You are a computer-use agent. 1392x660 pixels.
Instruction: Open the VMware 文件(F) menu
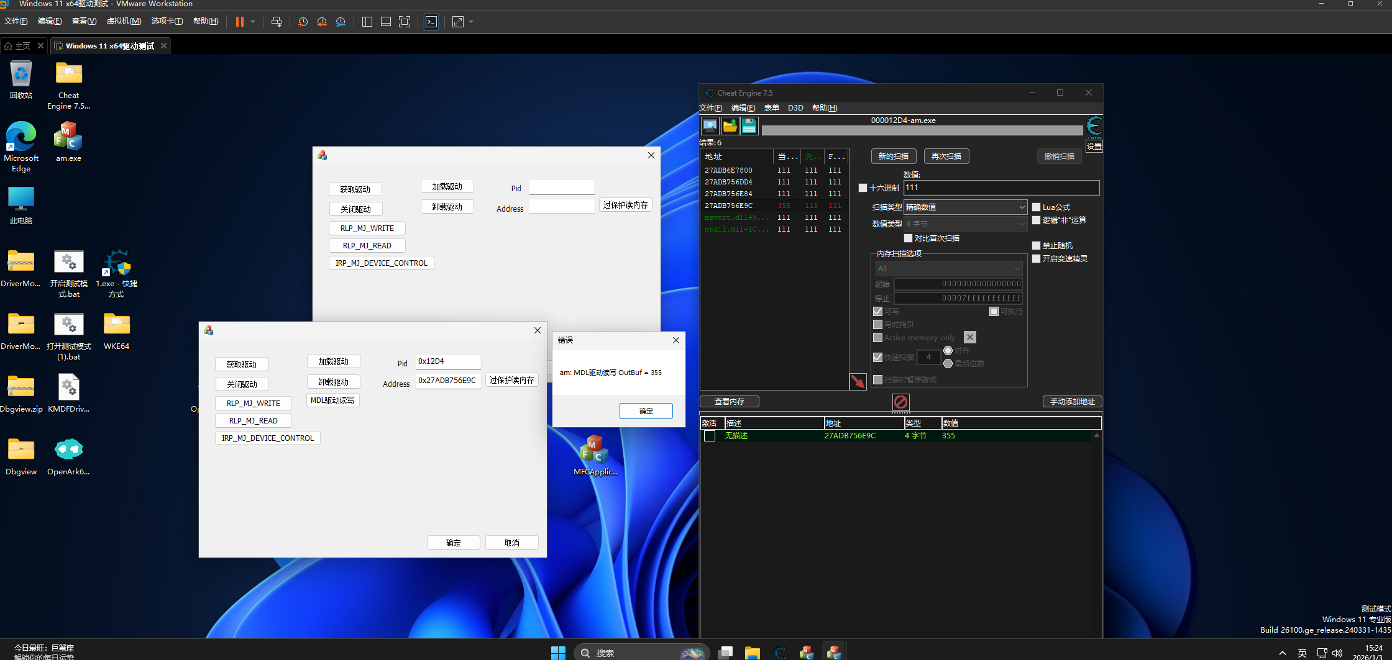tap(16, 21)
